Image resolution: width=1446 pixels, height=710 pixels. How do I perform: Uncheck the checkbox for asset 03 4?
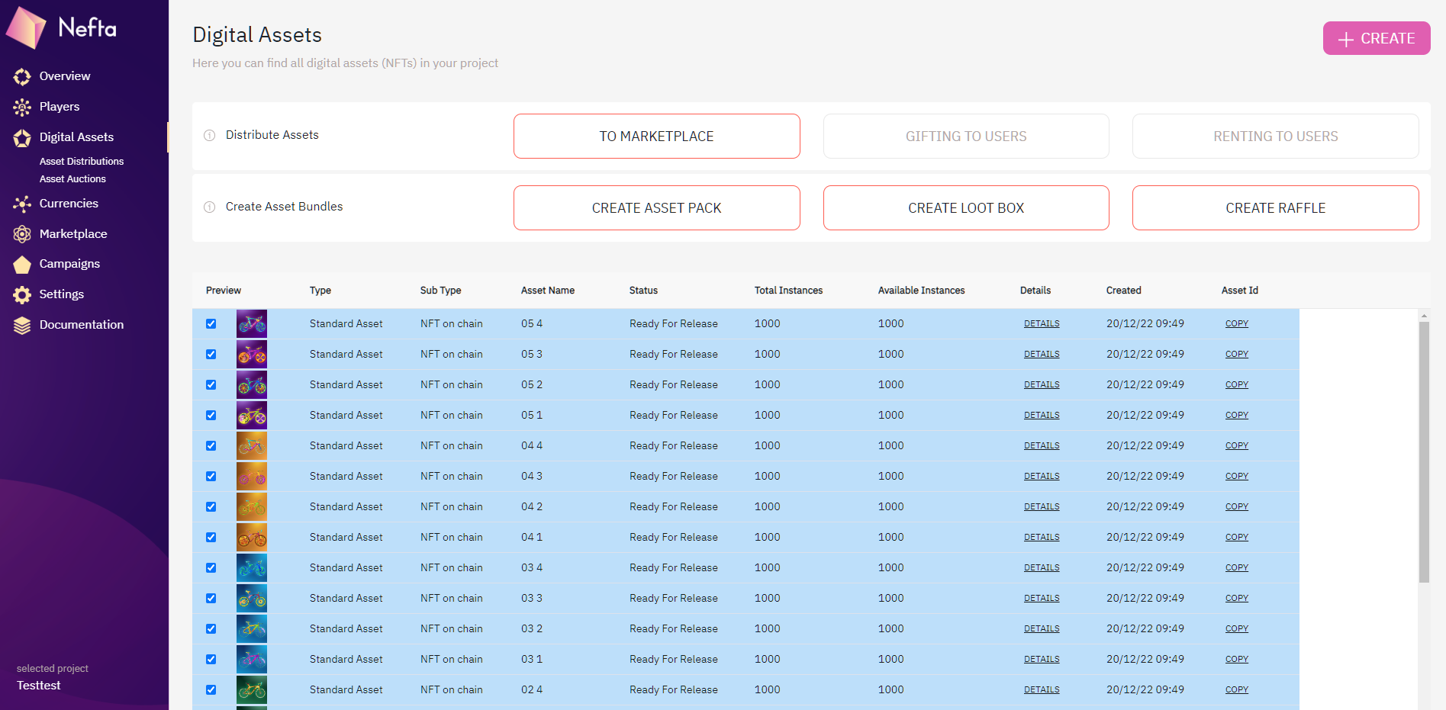pyautogui.click(x=211, y=567)
